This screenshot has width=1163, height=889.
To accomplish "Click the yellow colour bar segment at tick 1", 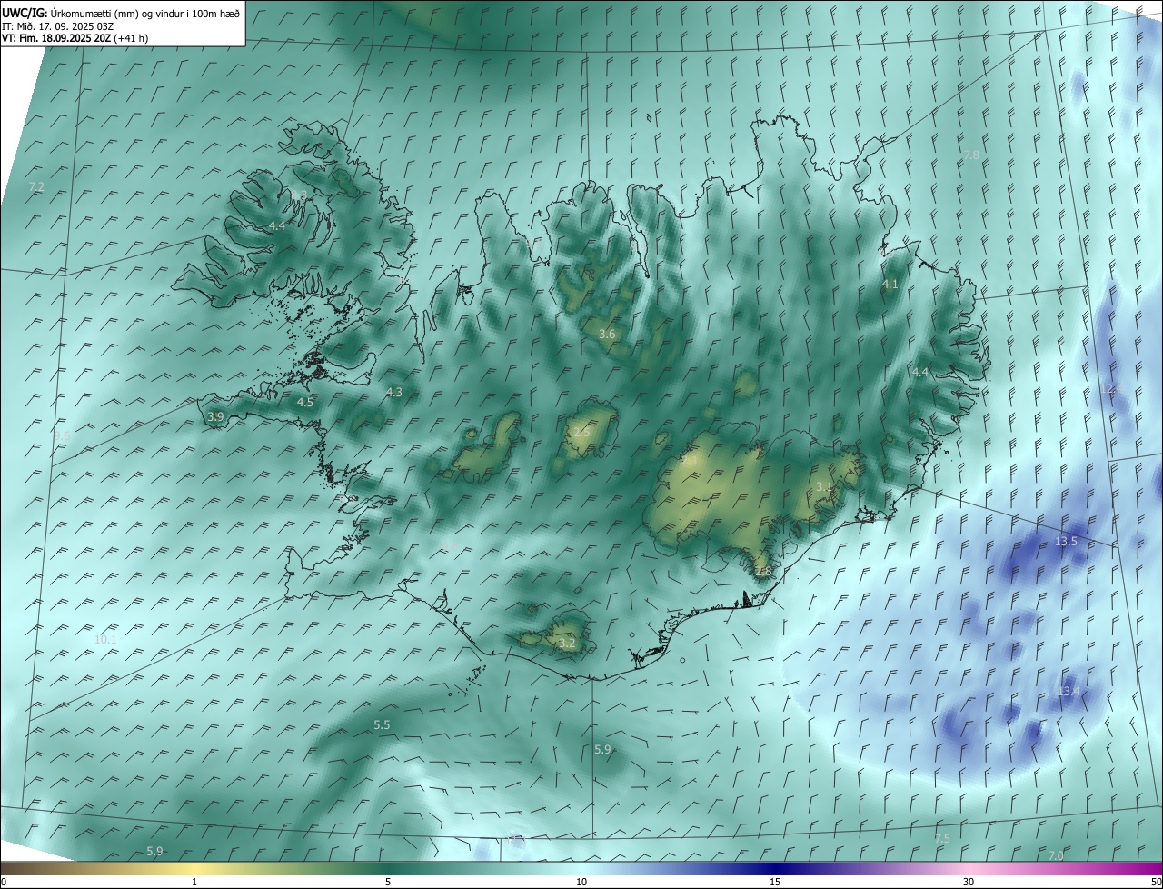I will click(194, 869).
